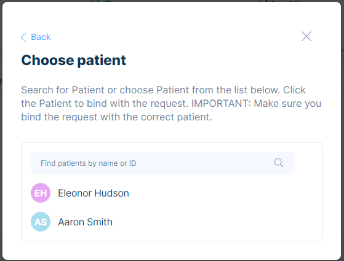Choose patient Aaron Smith by name
The height and width of the screenshot is (261, 344).
click(x=85, y=222)
